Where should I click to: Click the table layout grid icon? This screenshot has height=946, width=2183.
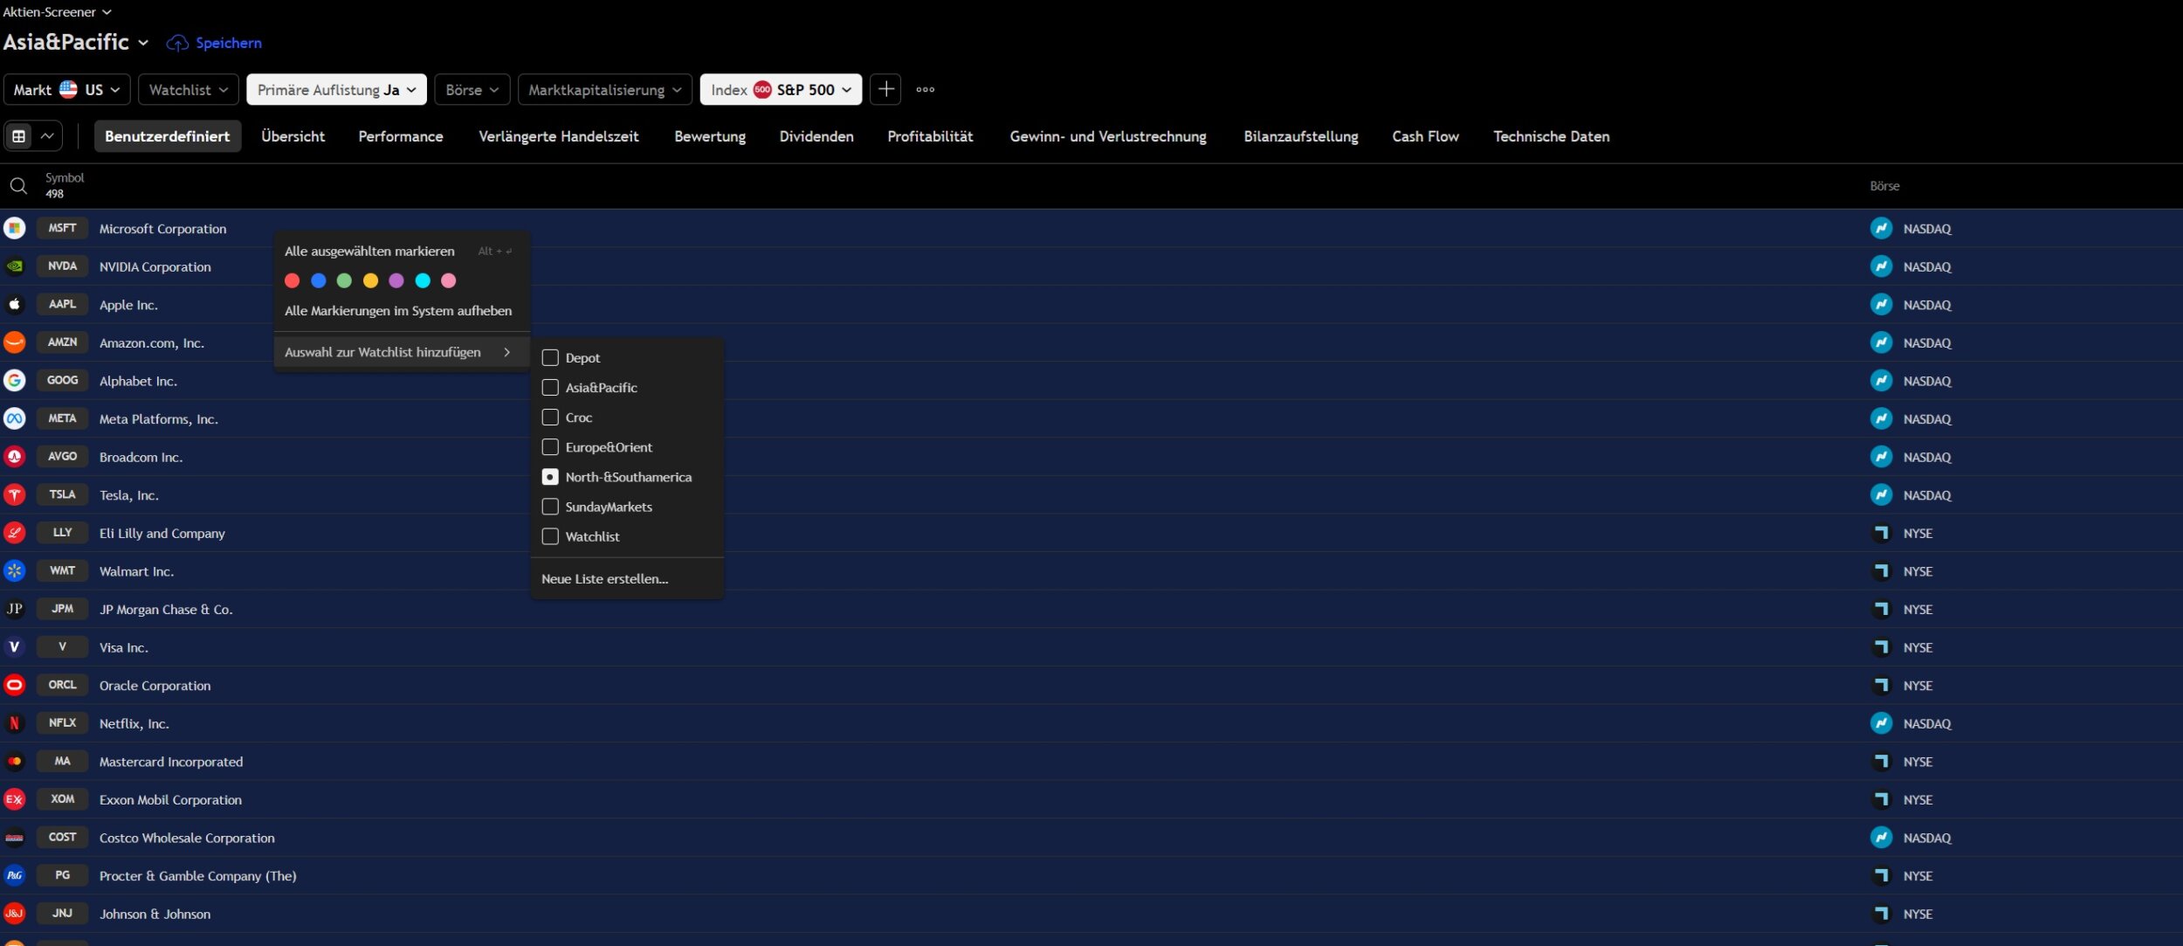point(19,136)
